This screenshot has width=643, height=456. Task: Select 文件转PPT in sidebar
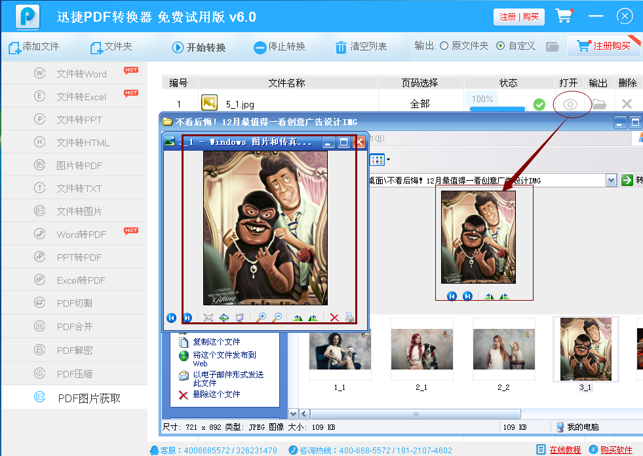(x=74, y=119)
